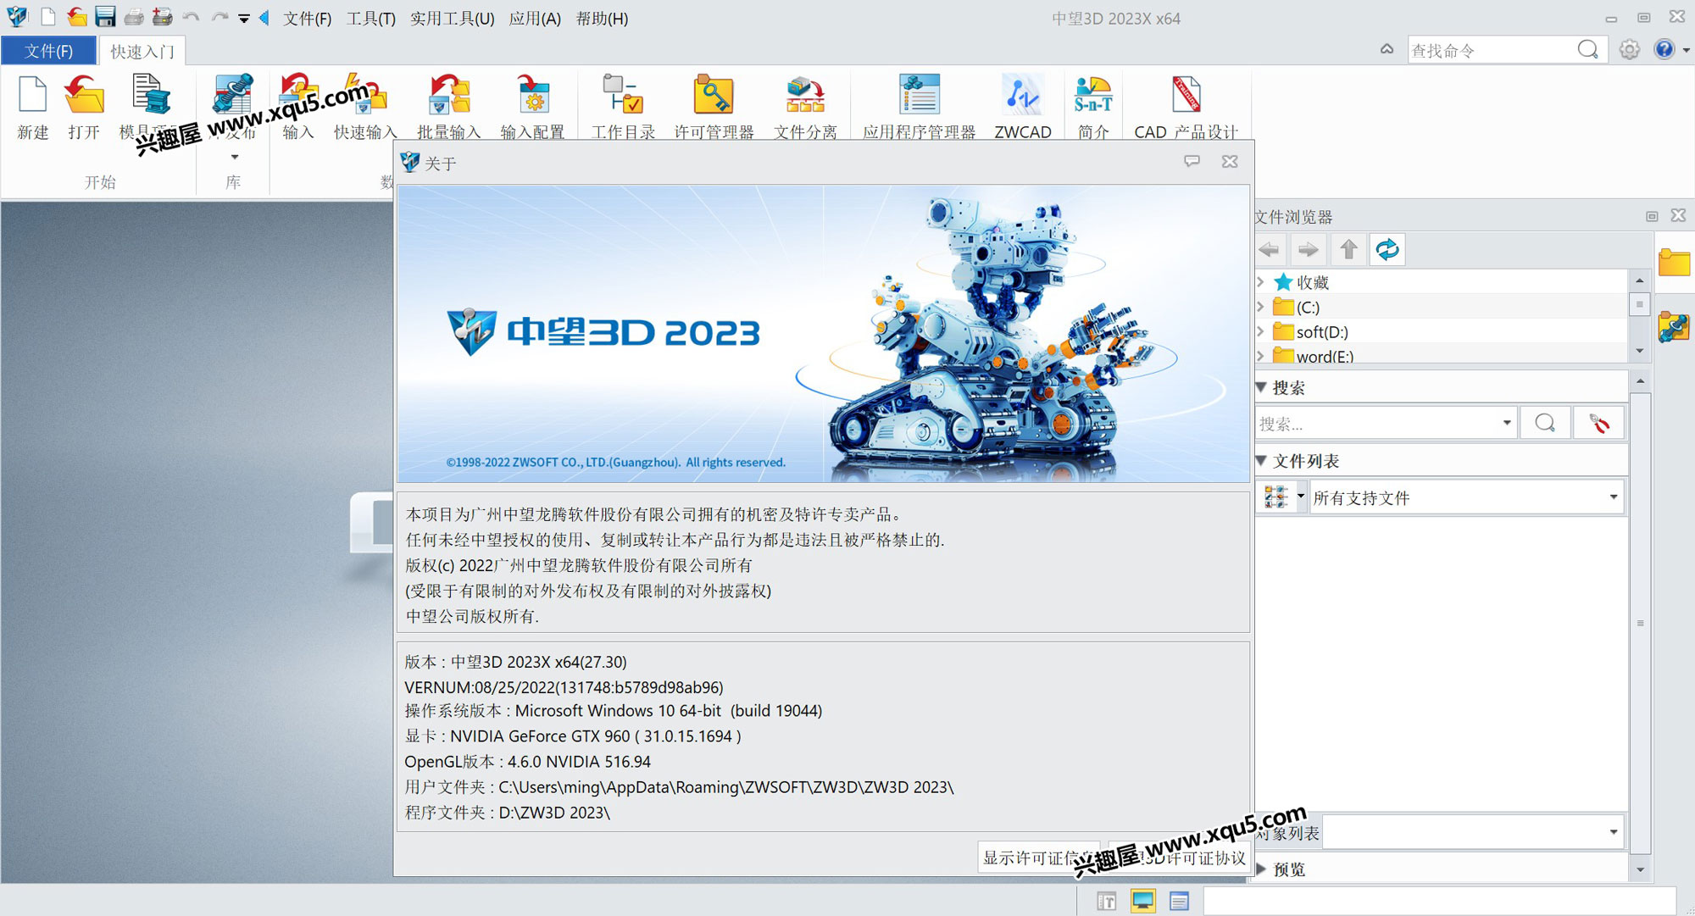Click the Redo arrow icon
Screen dimensions: 1695x916
pos(220,17)
